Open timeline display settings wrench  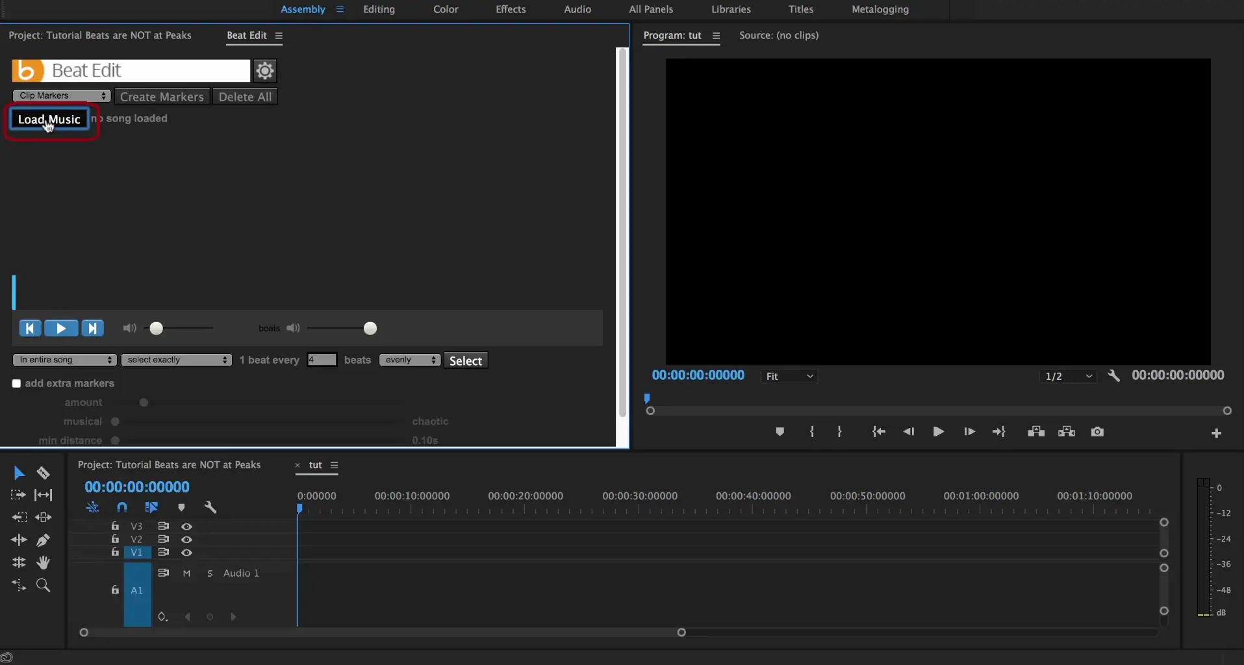tap(210, 507)
